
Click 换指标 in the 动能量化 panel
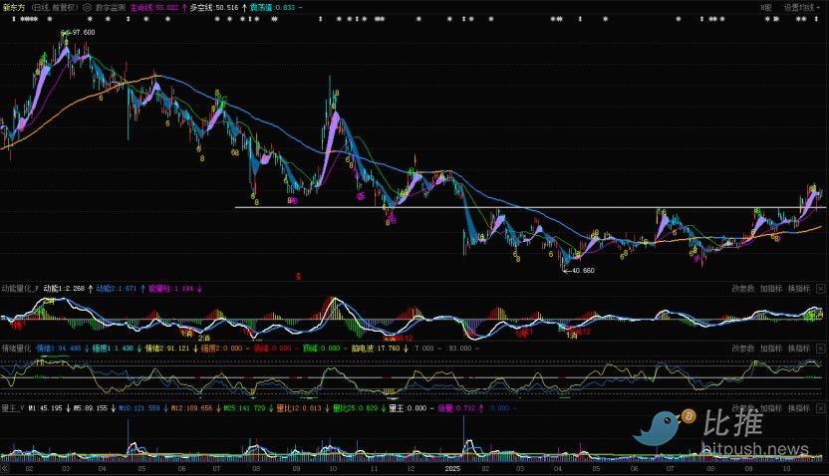click(799, 289)
